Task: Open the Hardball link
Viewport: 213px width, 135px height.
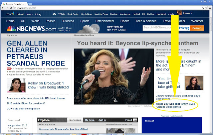Action: (136, 14)
